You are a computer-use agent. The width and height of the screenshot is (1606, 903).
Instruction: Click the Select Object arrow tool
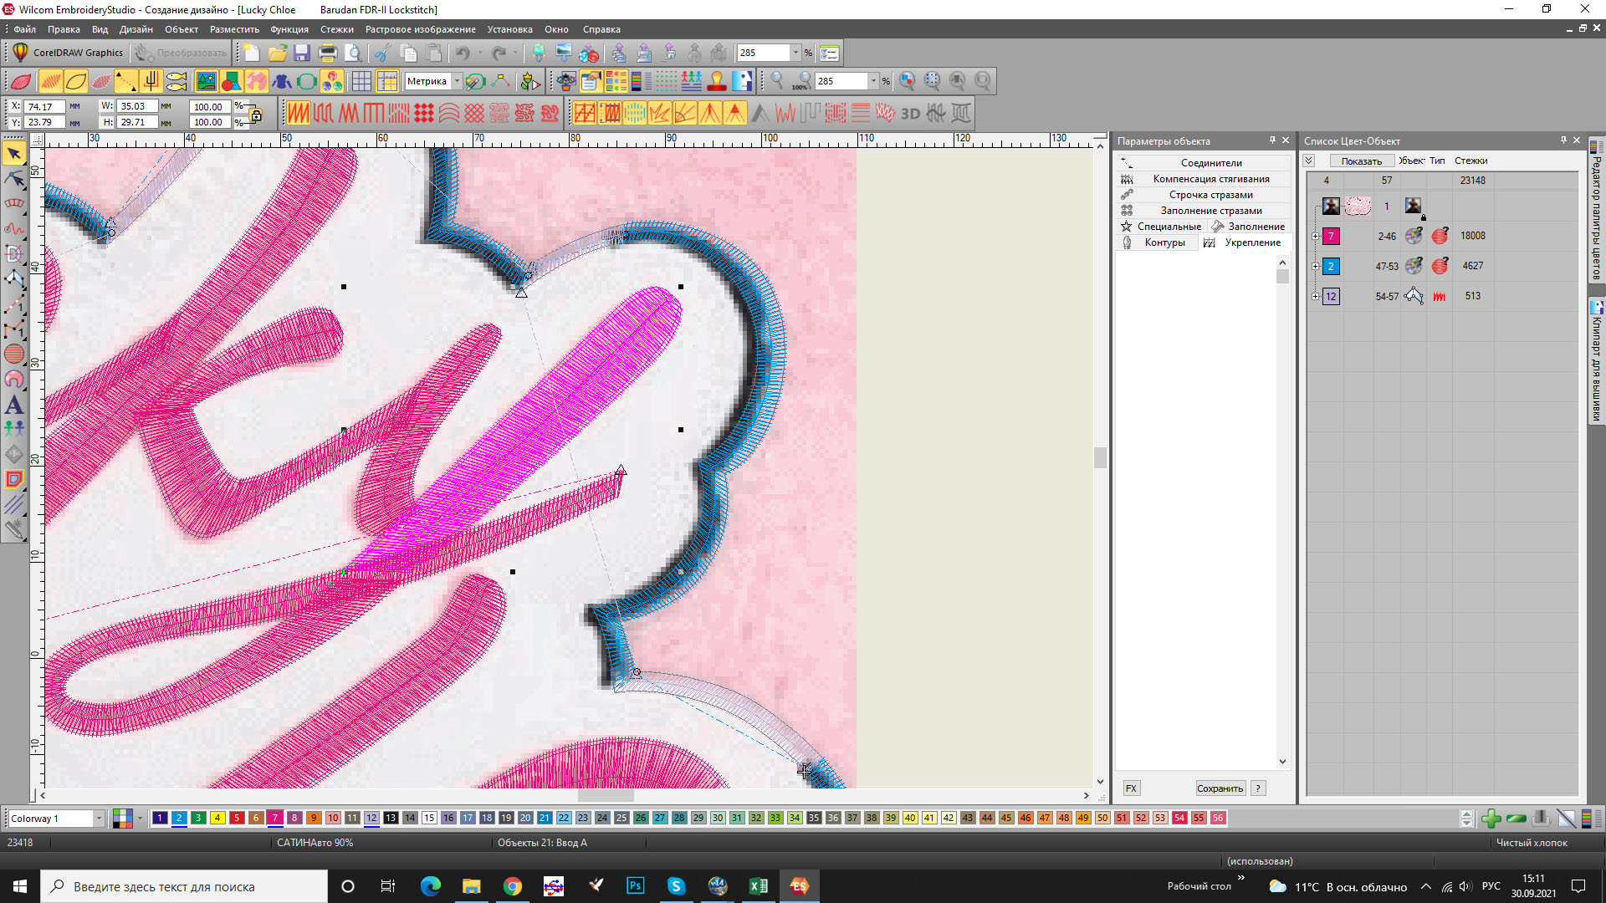(14, 154)
